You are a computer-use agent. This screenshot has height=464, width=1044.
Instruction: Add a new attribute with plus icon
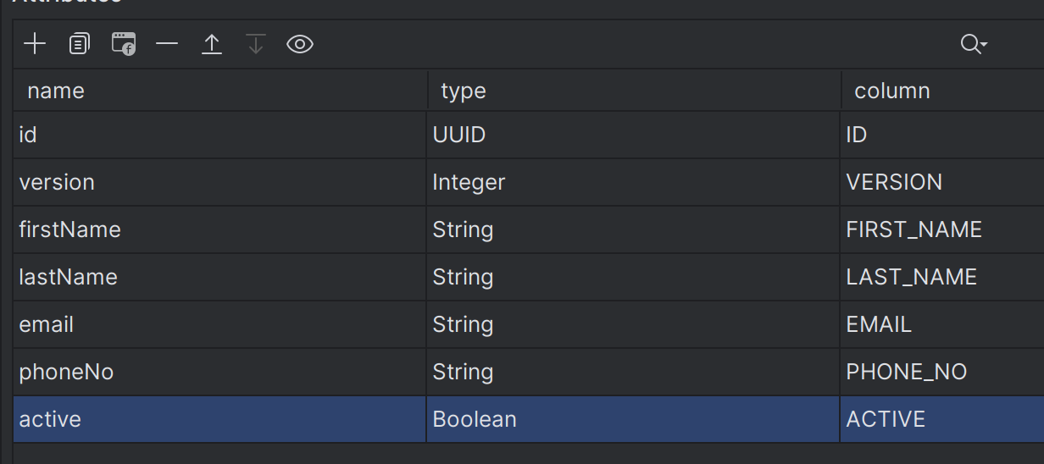click(x=35, y=44)
